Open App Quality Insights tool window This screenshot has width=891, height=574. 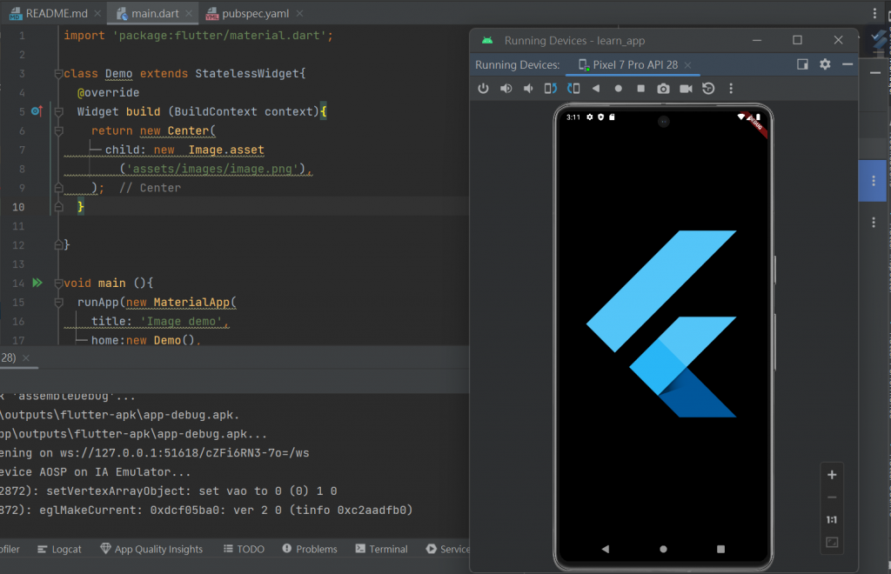pos(151,549)
